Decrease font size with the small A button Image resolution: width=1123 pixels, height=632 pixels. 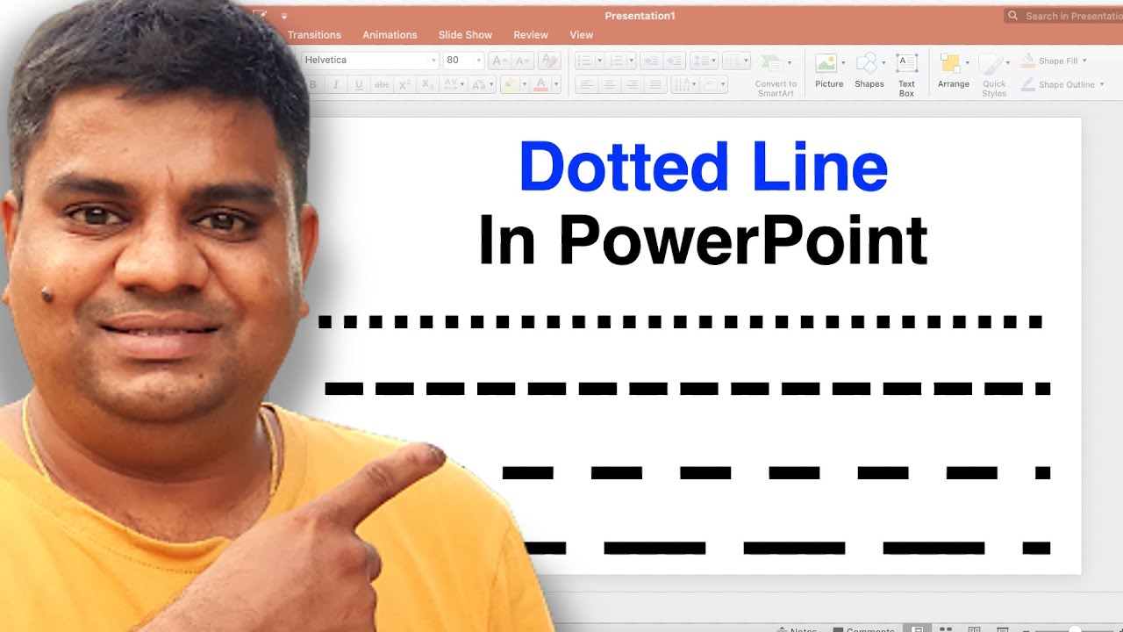point(523,61)
